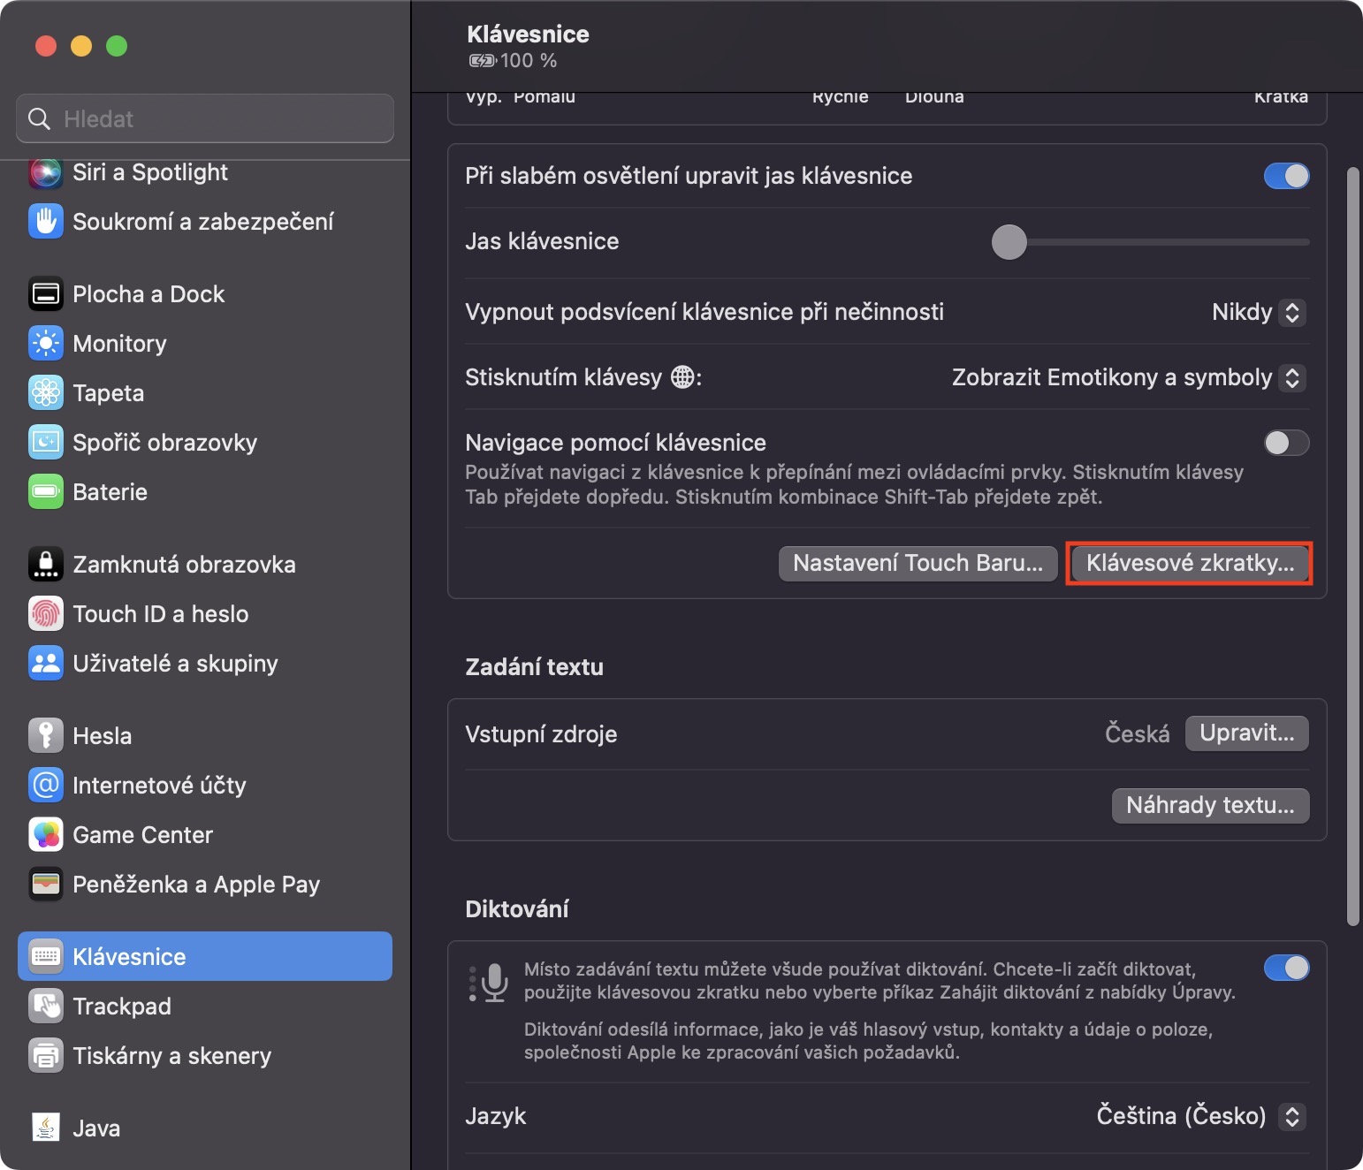Screen dimensions: 1363x1170
Task: Turn off the Diktování toggle
Action: coord(1286,969)
